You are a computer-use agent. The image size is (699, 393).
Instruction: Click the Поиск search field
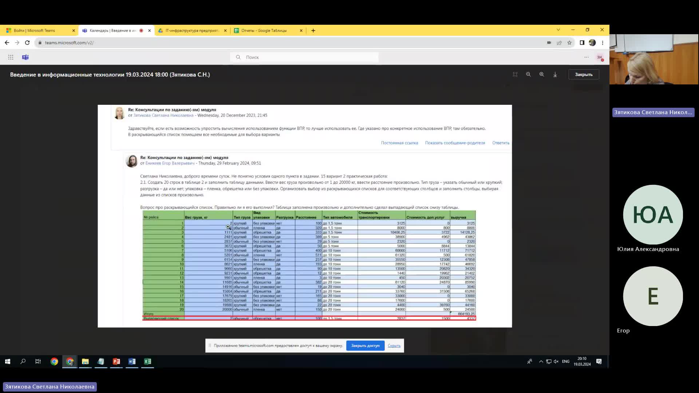coord(304,57)
